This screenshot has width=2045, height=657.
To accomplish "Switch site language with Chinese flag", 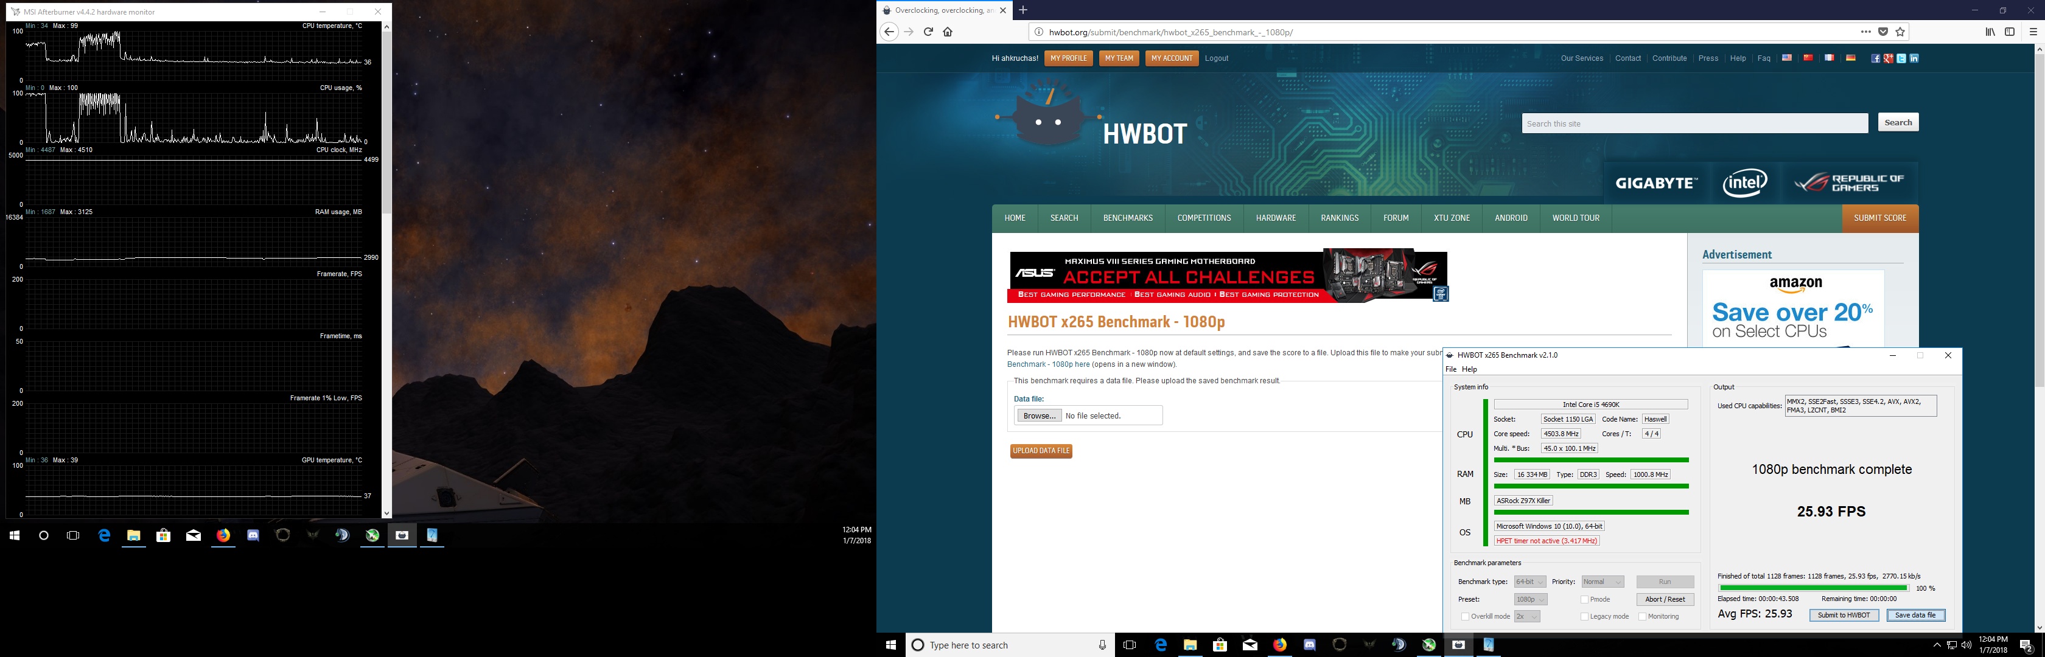I will click(x=1808, y=58).
